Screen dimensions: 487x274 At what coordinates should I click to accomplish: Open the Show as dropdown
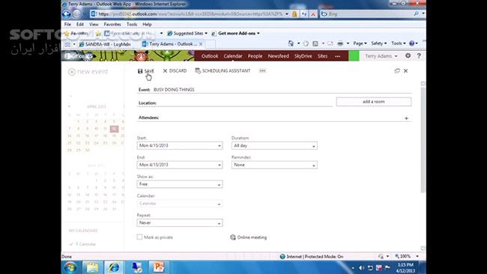click(x=180, y=184)
